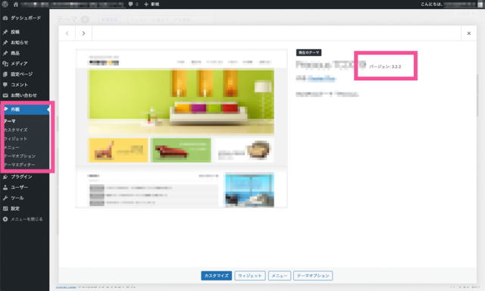Click the 現在のテーマ badge
This screenshot has width=485, height=291.
[x=308, y=52]
